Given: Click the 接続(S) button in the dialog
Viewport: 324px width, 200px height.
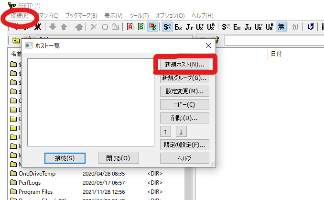Looking at the screenshot, I should pyautogui.click(x=65, y=158).
